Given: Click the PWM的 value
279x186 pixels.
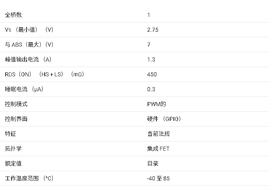Looking at the screenshot, I should point(156,104).
